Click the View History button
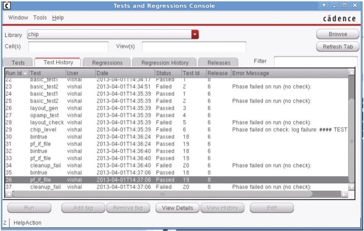This screenshot has height=231, width=364. click(222, 208)
